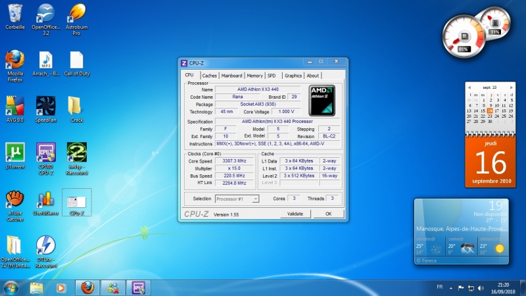Select aTube Catcher desktop icon
This screenshot has height=296, width=526.
coord(14,206)
